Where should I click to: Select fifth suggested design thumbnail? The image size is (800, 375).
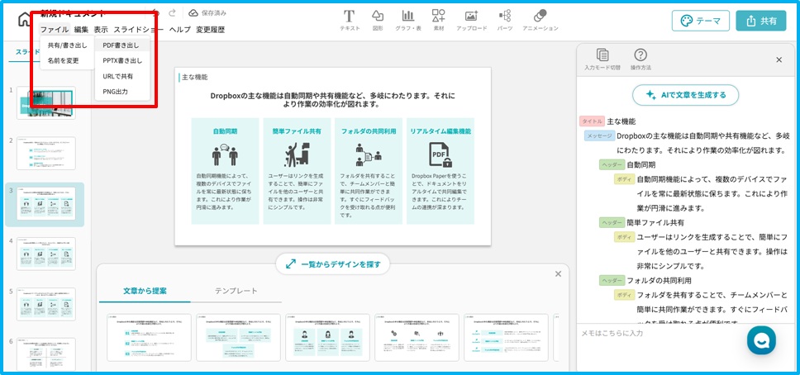tap(506, 338)
